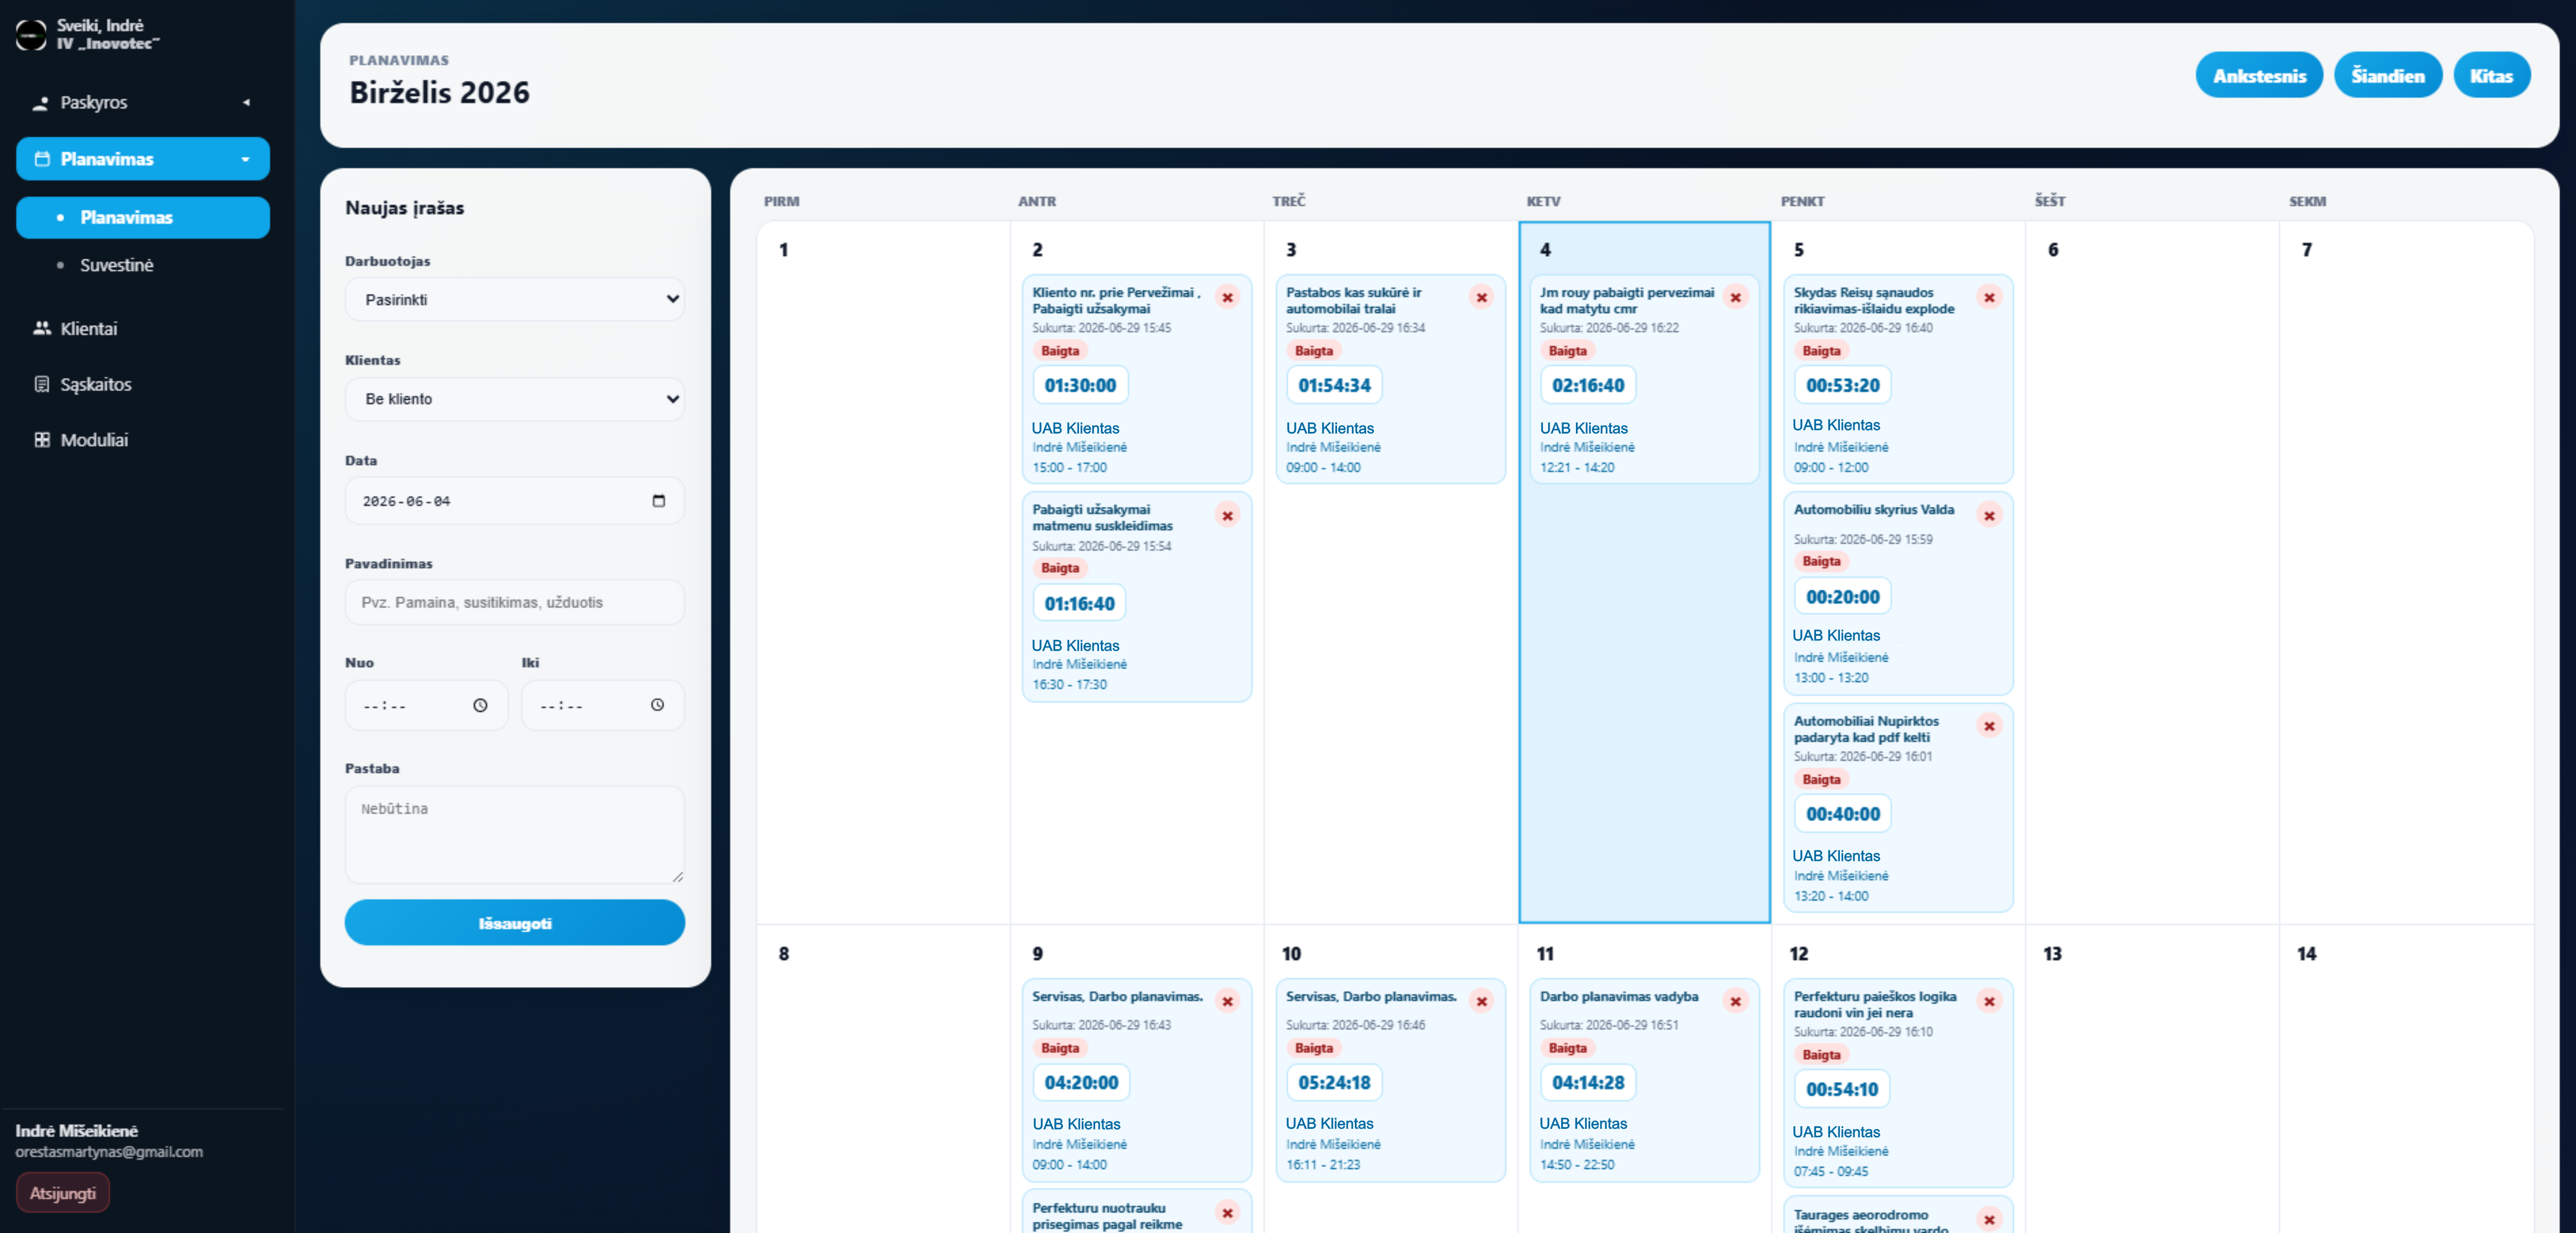
Task: Select day 14 cell in calendar
Action: pyautogui.click(x=2406, y=1079)
